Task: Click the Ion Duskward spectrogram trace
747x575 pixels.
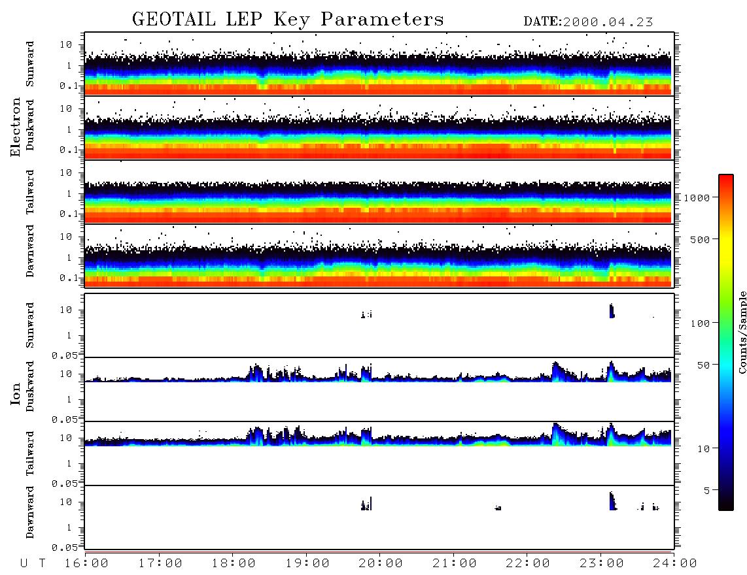Action: (378, 372)
